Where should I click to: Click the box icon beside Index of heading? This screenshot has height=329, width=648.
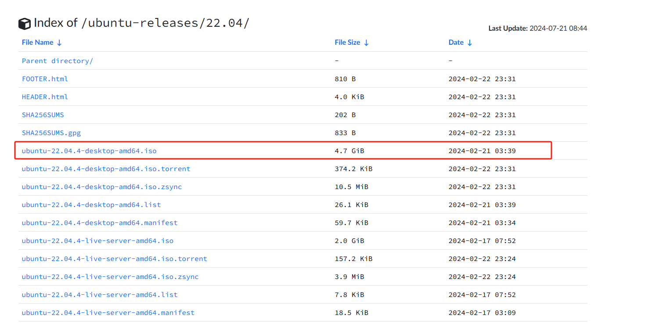[x=25, y=24]
